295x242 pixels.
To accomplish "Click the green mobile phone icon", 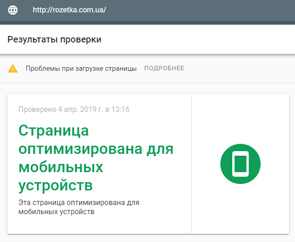I will click(240, 164).
